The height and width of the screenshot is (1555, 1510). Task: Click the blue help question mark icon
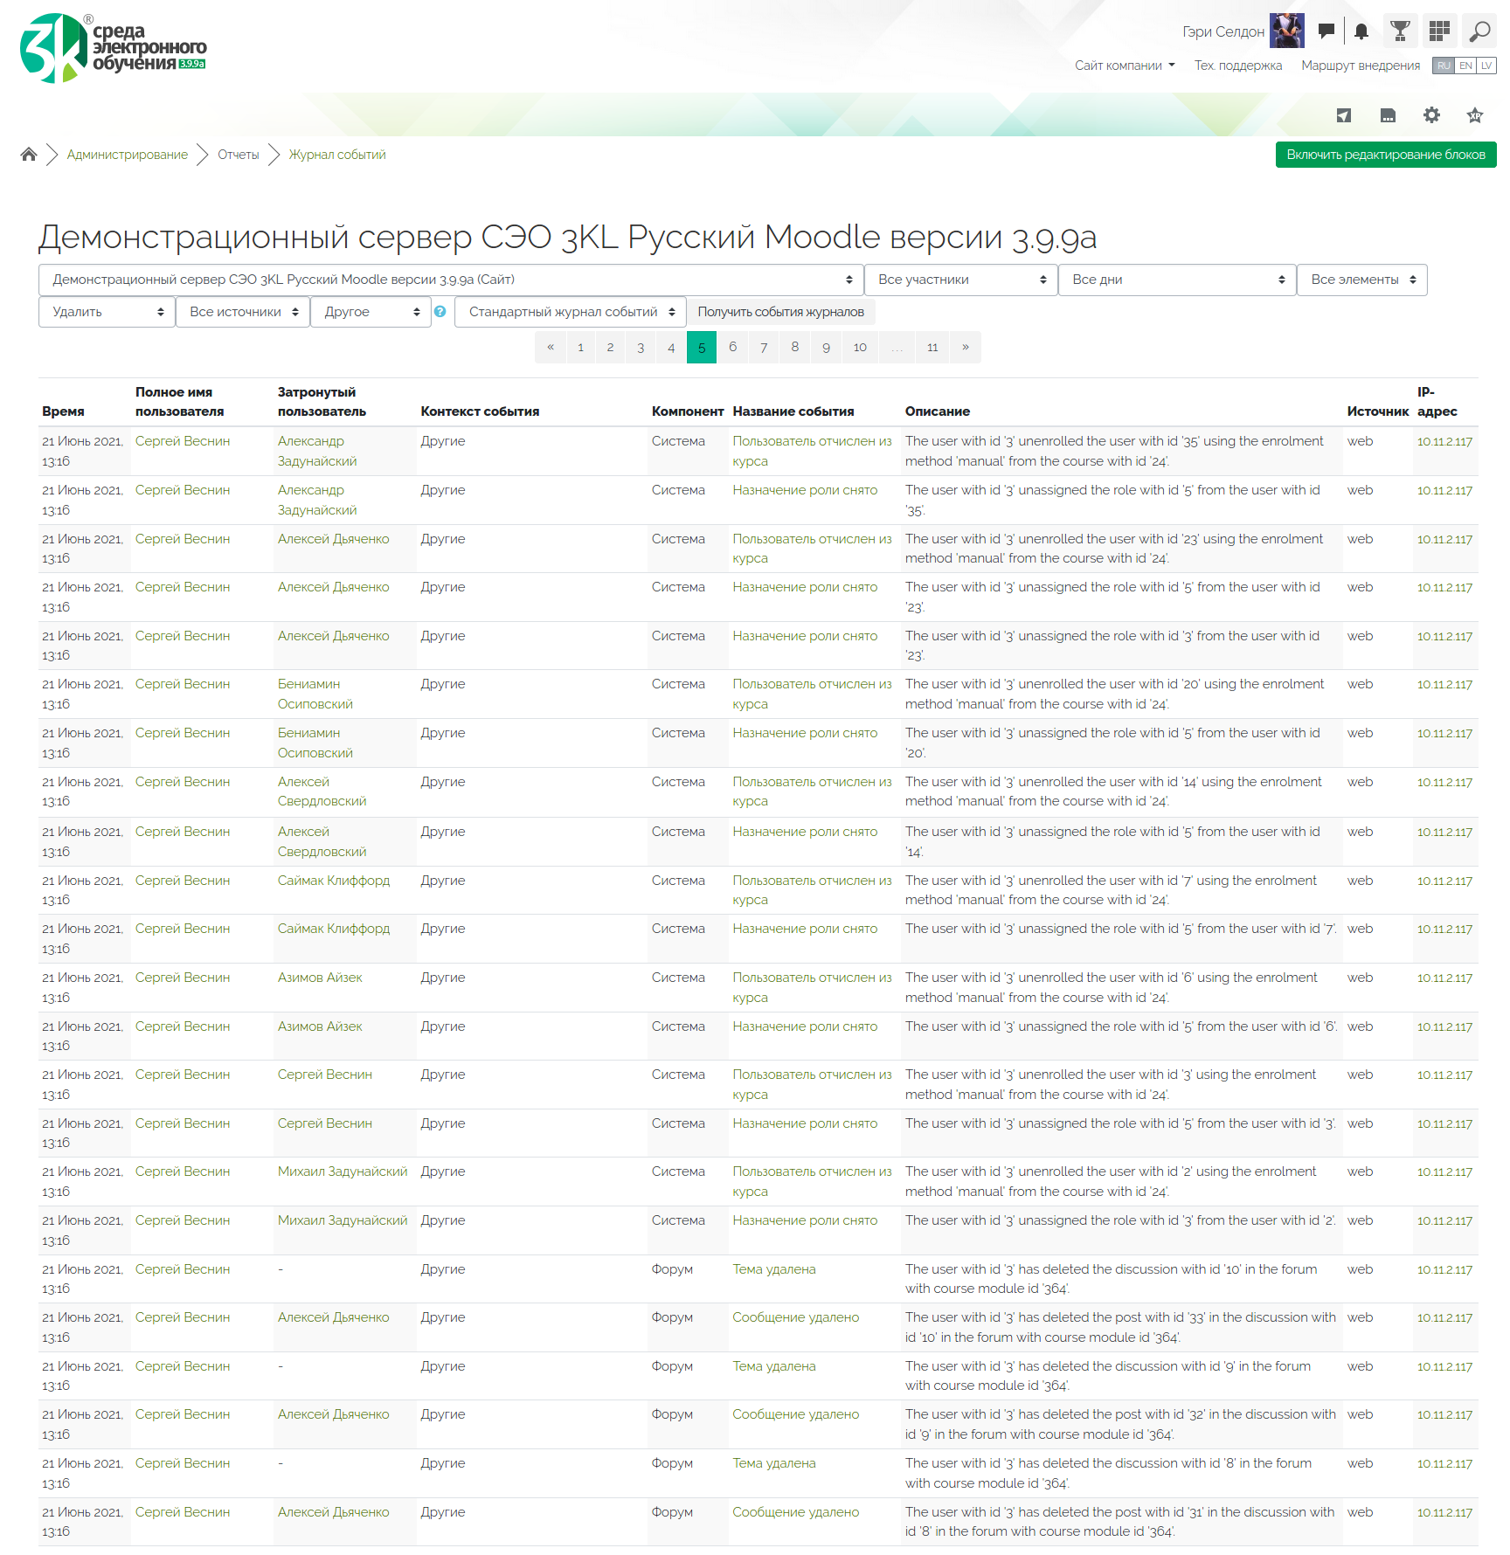pyautogui.click(x=440, y=312)
